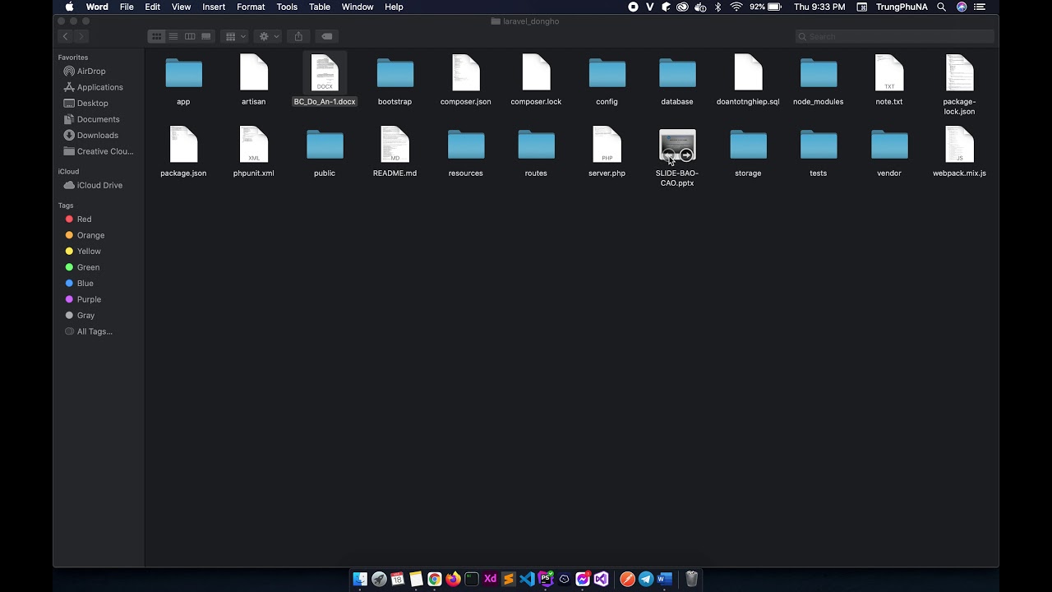The height and width of the screenshot is (592, 1052).
Task: Switch Finder to column view
Action: [190, 36]
